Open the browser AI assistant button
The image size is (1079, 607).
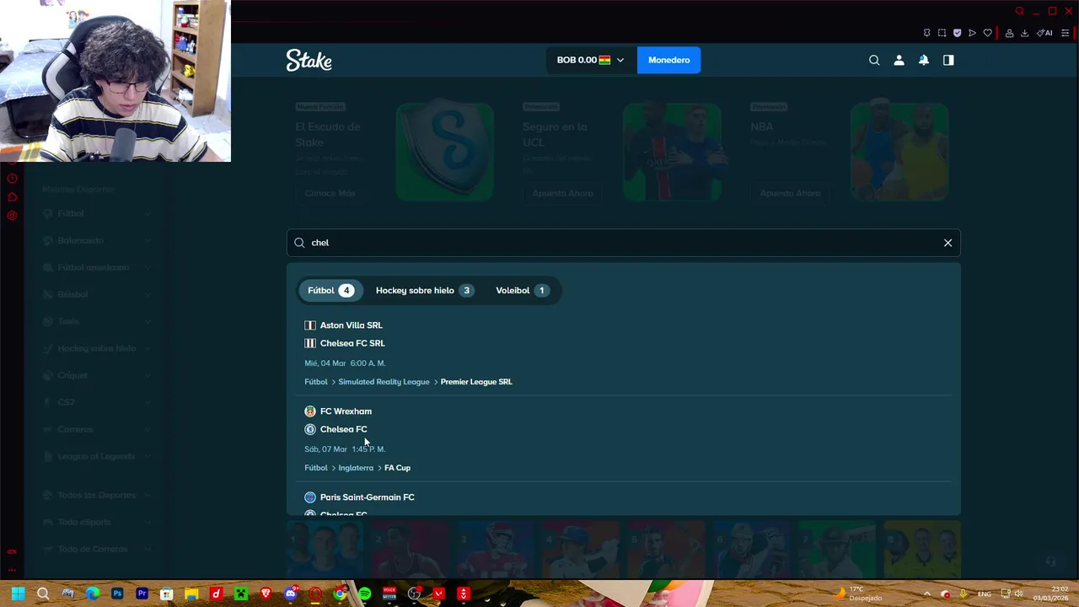(1044, 33)
